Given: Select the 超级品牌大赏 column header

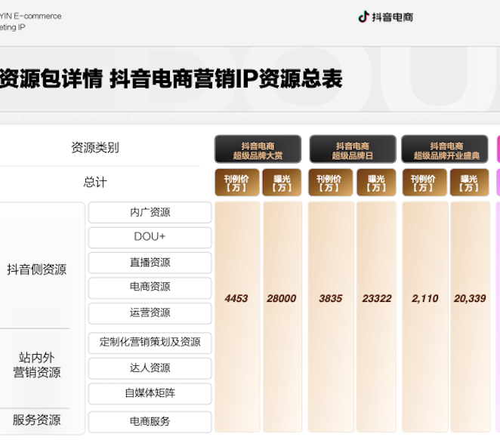Looking at the screenshot, I should [258, 150].
